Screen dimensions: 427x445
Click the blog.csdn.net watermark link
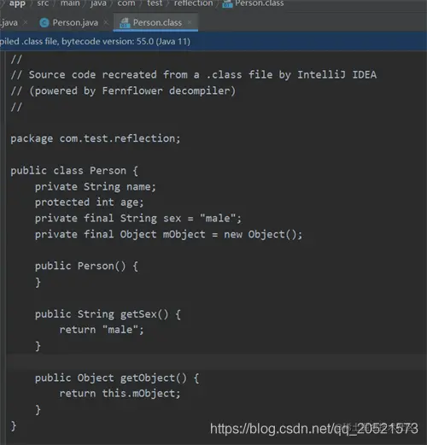pos(314,429)
